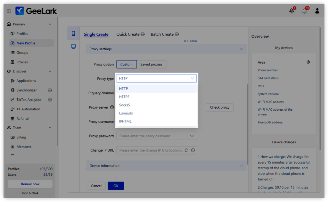Select the desktop monitor profile type icon
Image resolution: width=328 pixels, height=202 pixels.
coord(73,46)
